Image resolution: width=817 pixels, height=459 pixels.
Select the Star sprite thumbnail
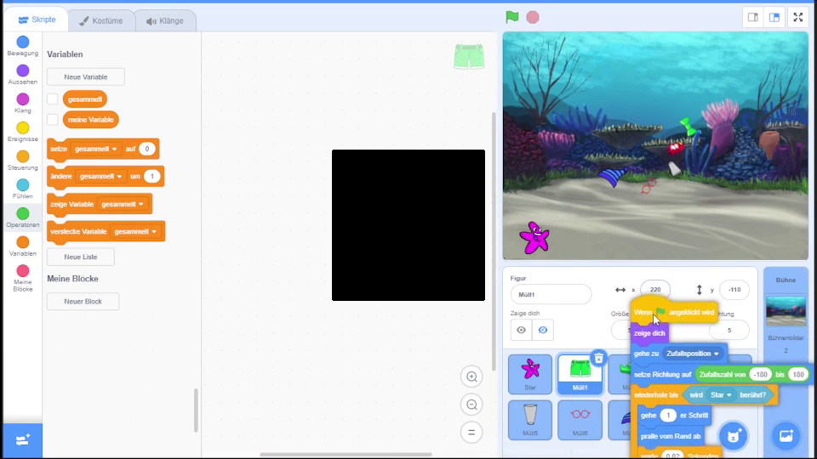pyautogui.click(x=530, y=374)
